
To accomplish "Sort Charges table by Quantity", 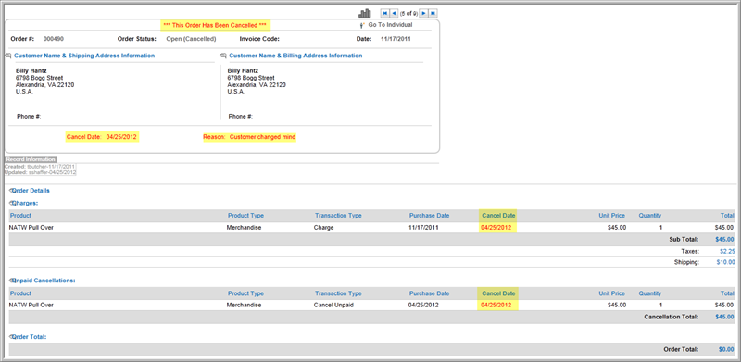I will click(650, 216).
